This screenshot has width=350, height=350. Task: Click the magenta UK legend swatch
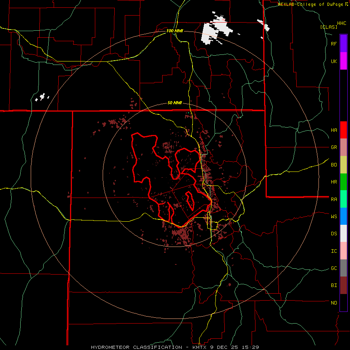(343, 61)
